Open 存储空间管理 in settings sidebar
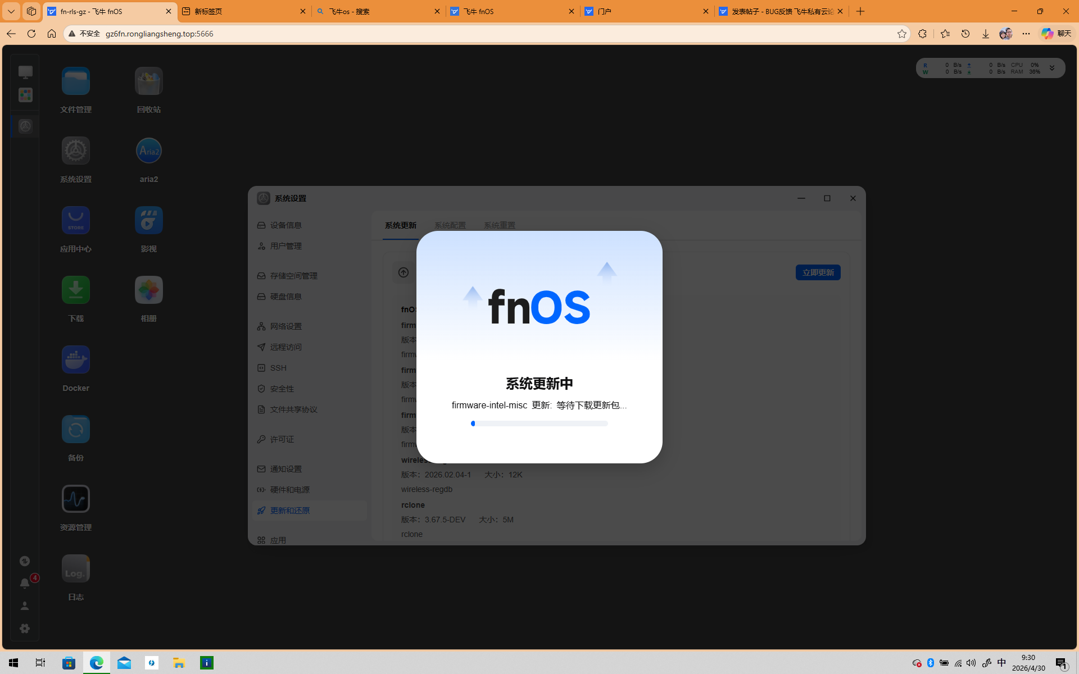The height and width of the screenshot is (674, 1079). click(309, 276)
